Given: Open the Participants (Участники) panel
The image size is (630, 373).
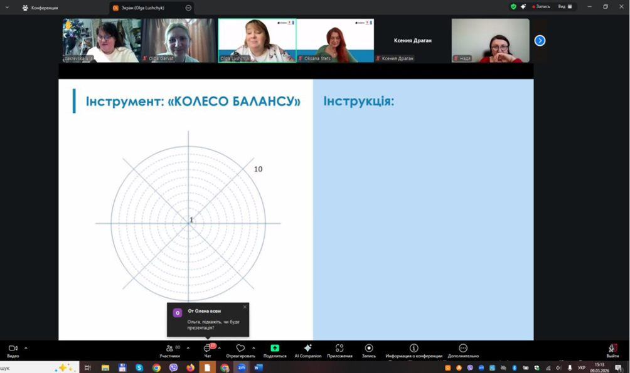Looking at the screenshot, I should [169, 348].
